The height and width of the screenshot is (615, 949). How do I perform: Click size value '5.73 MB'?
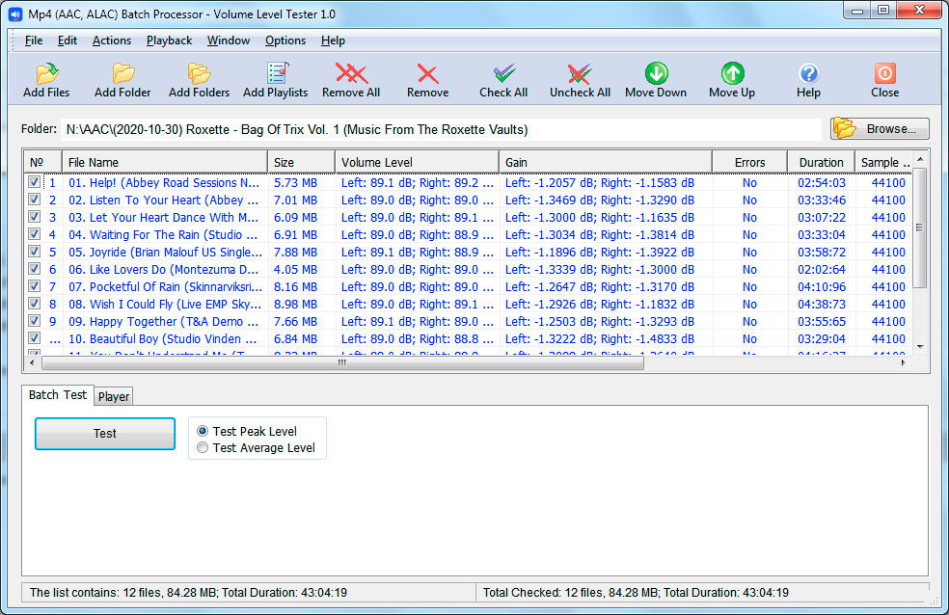point(295,182)
